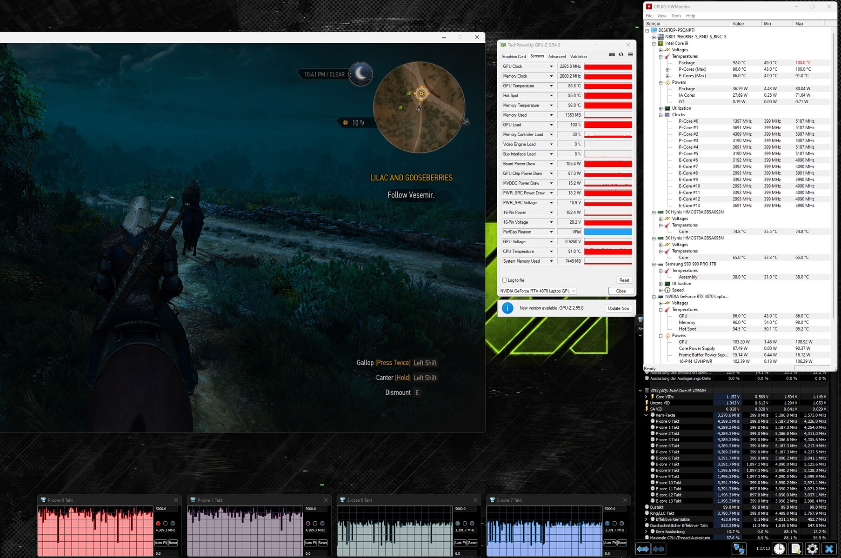Click the P-core 0 Takt graph window icon
Image resolution: width=841 pixels, height=558 pixels.
43,500
